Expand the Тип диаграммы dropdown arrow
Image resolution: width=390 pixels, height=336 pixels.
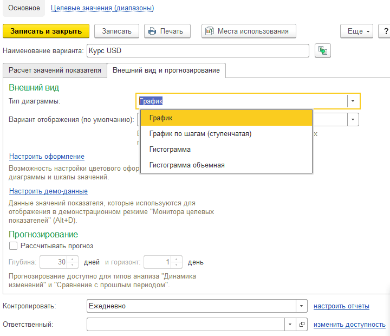353,101
